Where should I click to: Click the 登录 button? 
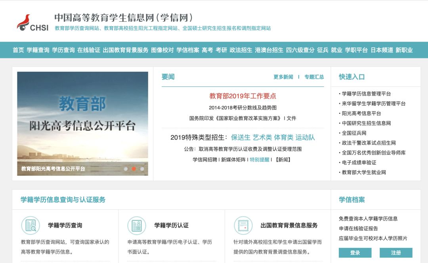tap(354, 253)
